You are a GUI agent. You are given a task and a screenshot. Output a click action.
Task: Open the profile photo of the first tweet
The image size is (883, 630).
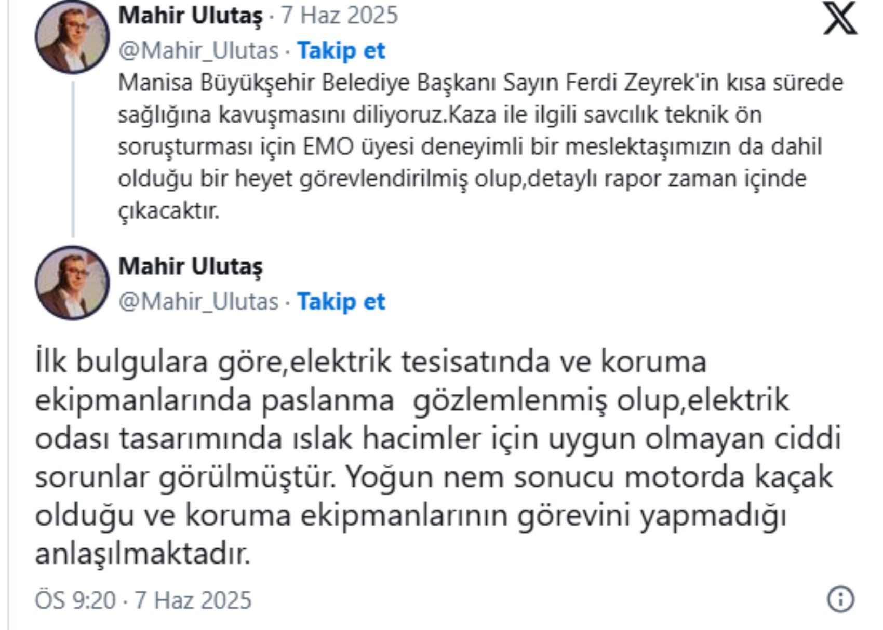tap(72, 36)
